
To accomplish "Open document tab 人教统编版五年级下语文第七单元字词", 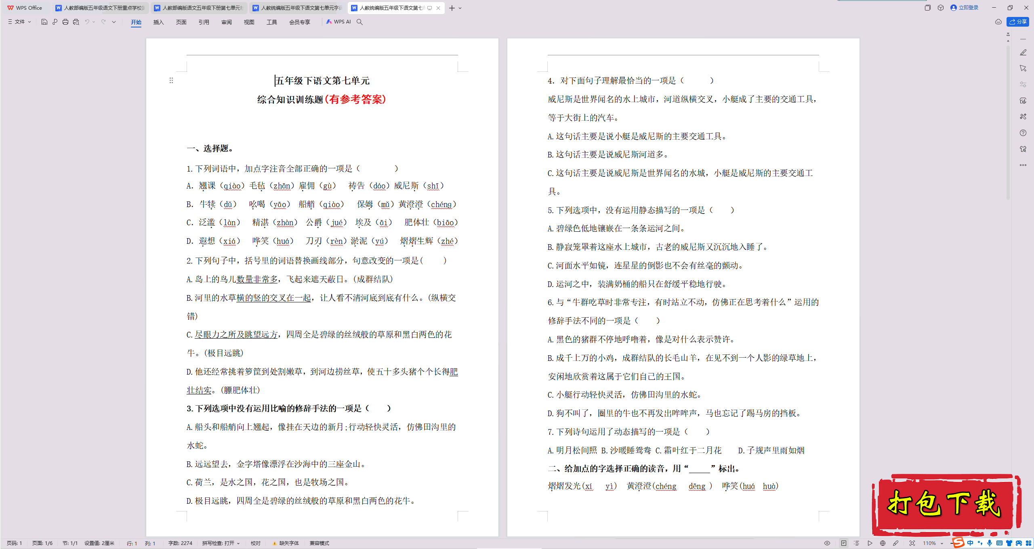I will click(297, 8).
